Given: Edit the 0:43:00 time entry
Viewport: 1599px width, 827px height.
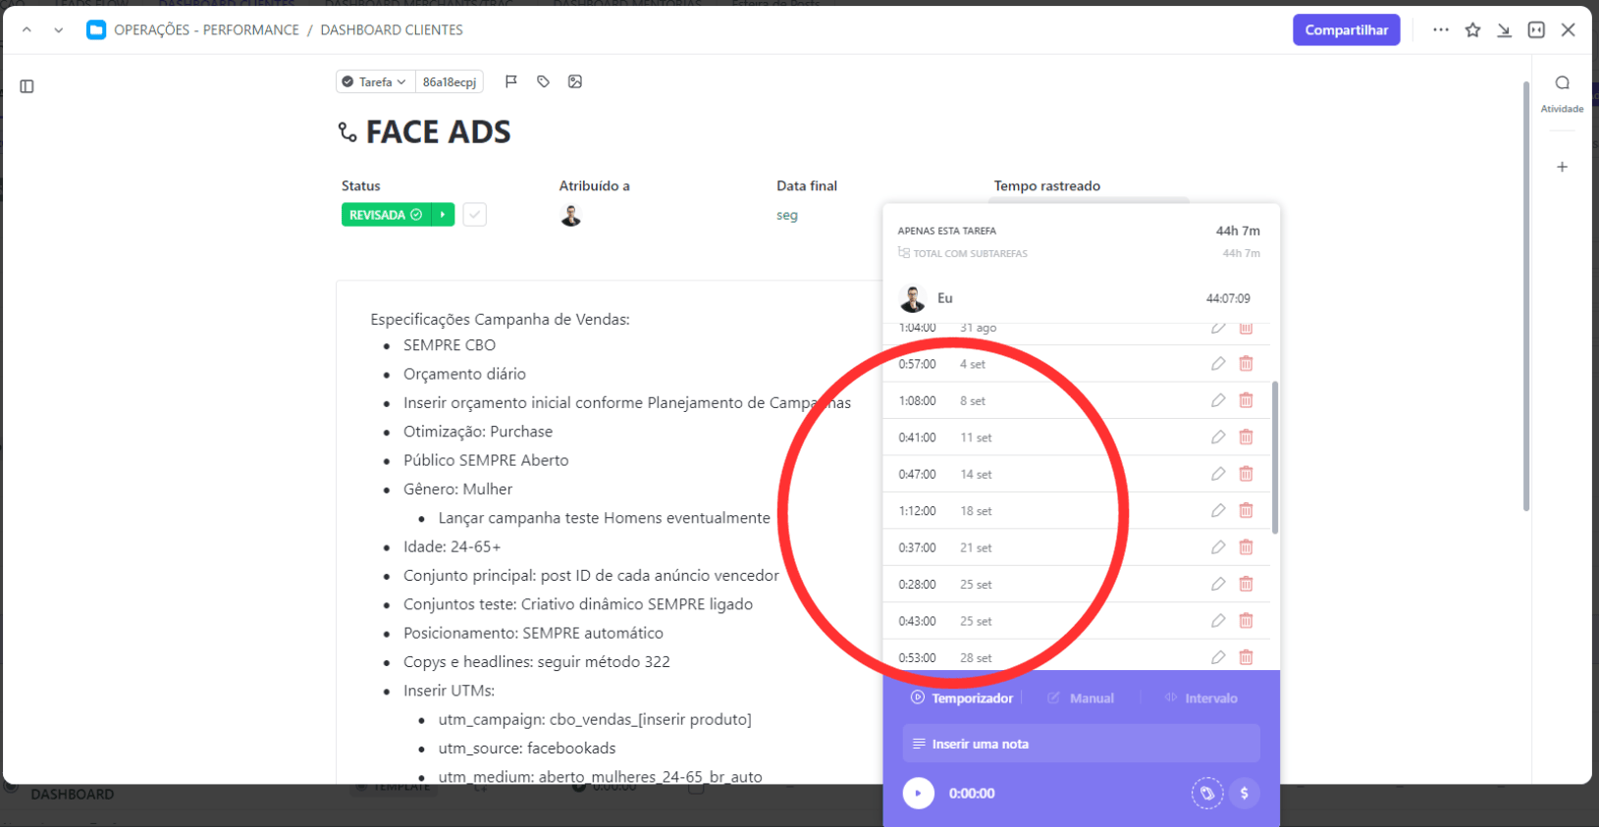Looking at the screenshot, I should pyautogui.click(x=1218, y=621).
